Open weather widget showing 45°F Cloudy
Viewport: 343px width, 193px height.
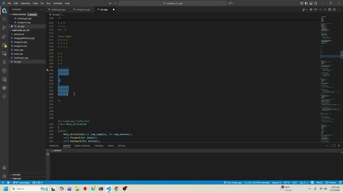[x=286, y=189]
